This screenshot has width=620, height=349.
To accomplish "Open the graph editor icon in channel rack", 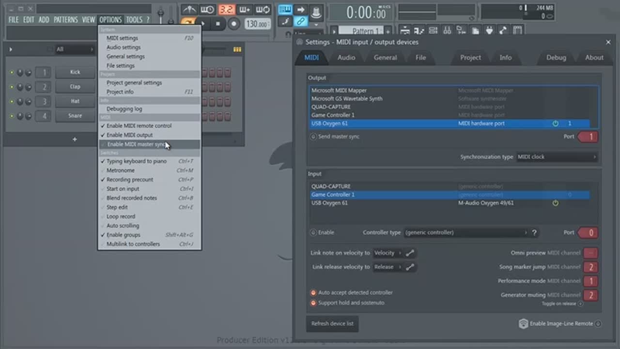I will (237, 49).
